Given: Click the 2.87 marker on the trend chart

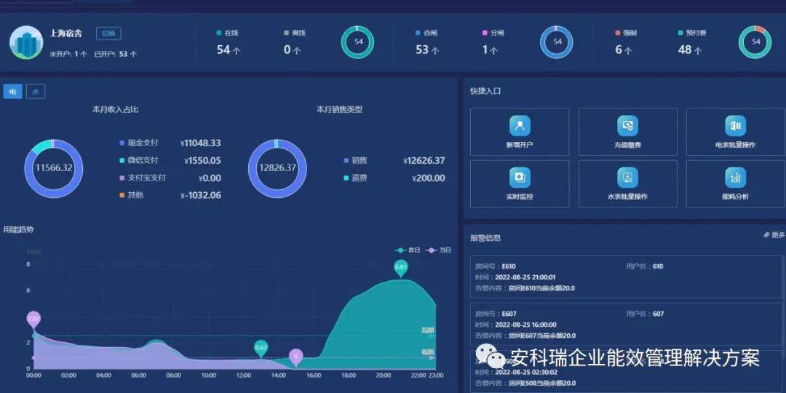Looking at the screenshot, I should 33,319.
